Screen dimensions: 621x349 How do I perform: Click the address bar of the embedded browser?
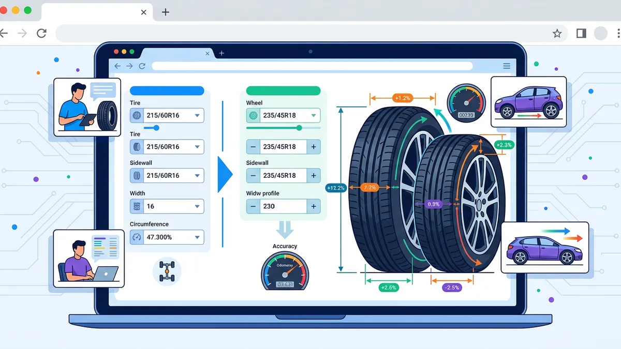coord(313,66)
